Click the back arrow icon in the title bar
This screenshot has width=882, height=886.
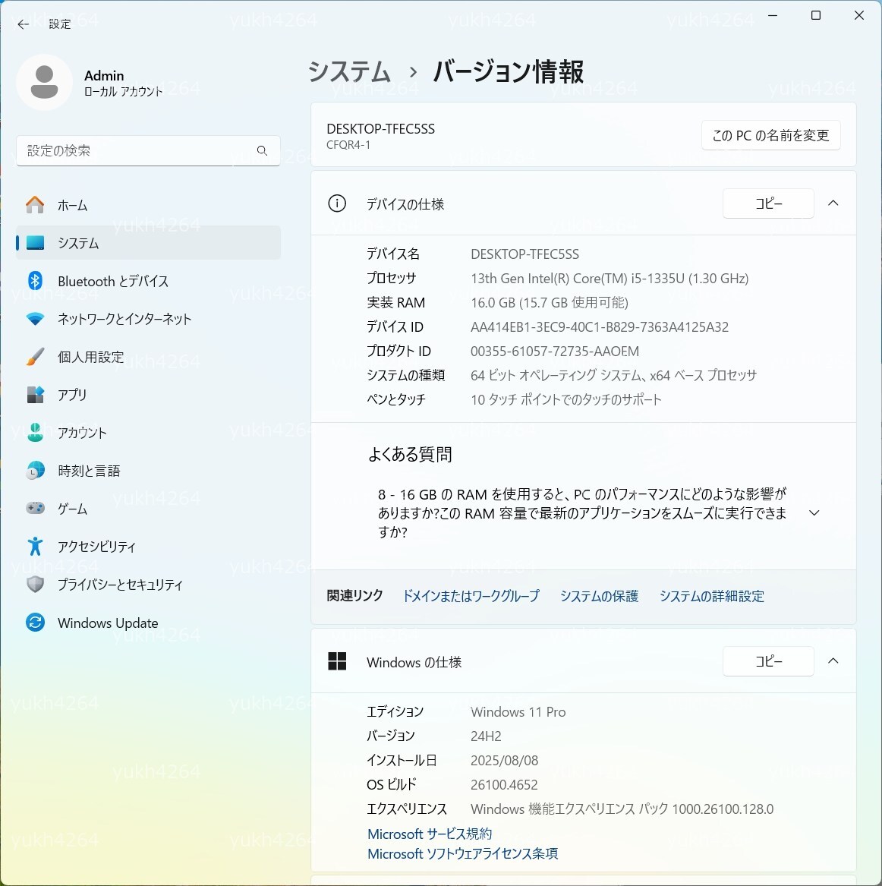(x=23, y=24)
